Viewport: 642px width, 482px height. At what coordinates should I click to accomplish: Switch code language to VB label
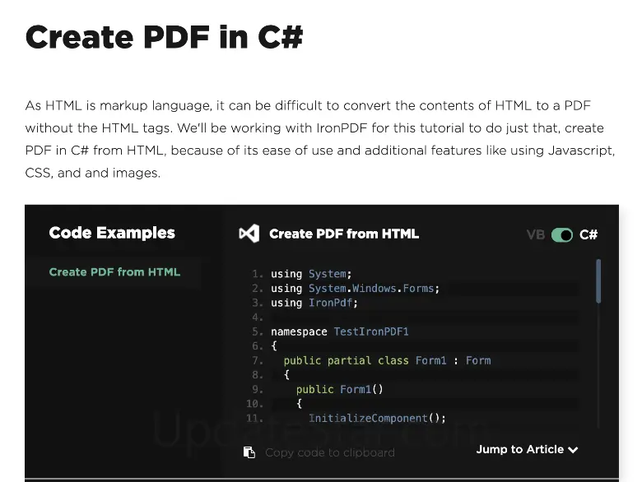[x=536, y=235]
